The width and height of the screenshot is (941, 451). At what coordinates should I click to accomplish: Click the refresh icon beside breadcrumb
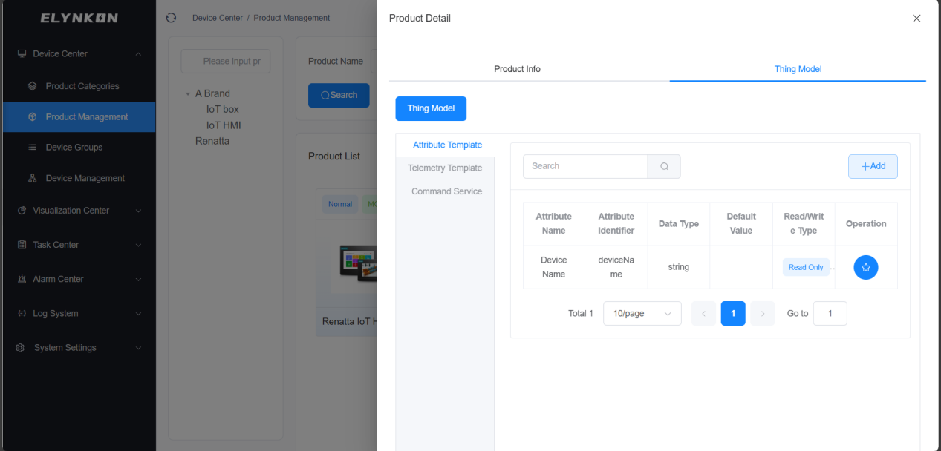pyautogui.click(x=171, y=18)
